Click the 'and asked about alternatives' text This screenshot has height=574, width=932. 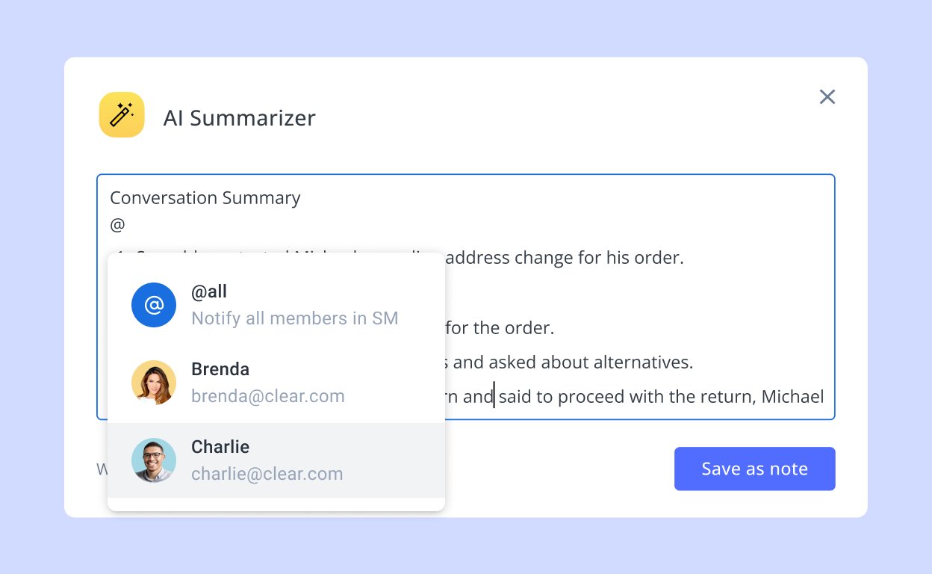(x=573, y=362)
